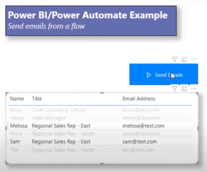Open focus mode icon above the contacts table
Screen dimensions: 207x172
pos(184,89)
